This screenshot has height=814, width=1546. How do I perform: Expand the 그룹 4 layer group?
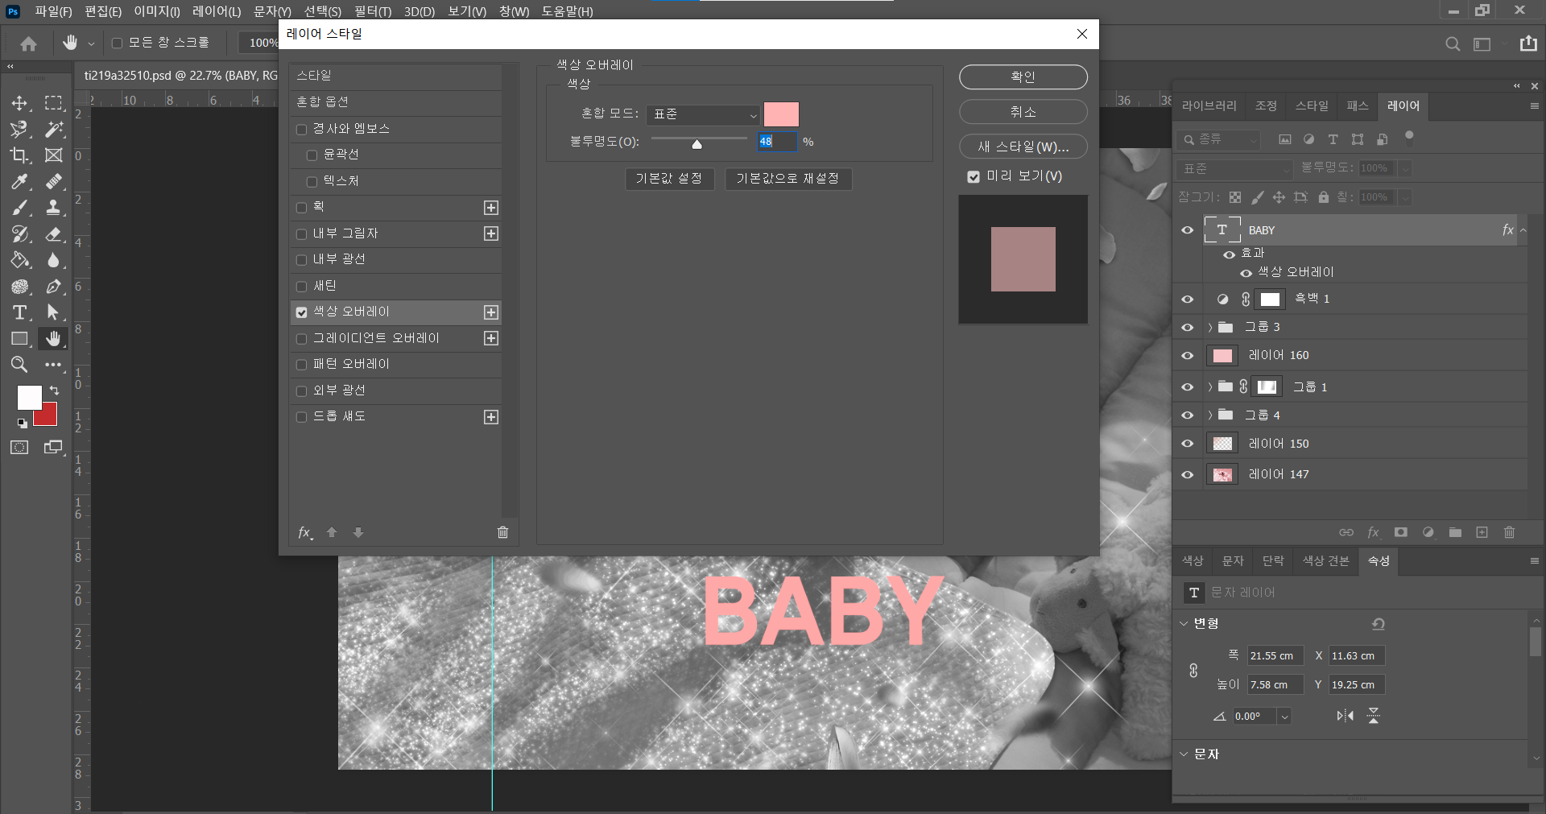(1209, 415)
